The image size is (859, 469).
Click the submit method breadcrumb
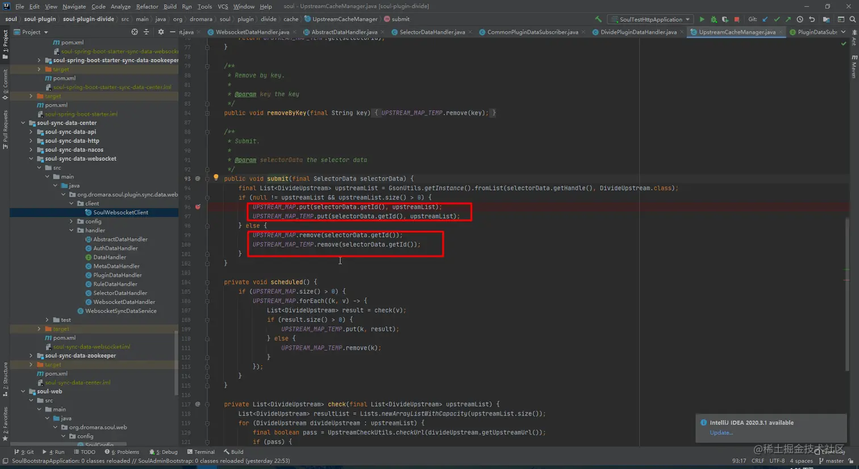click(x=397, y=19)
